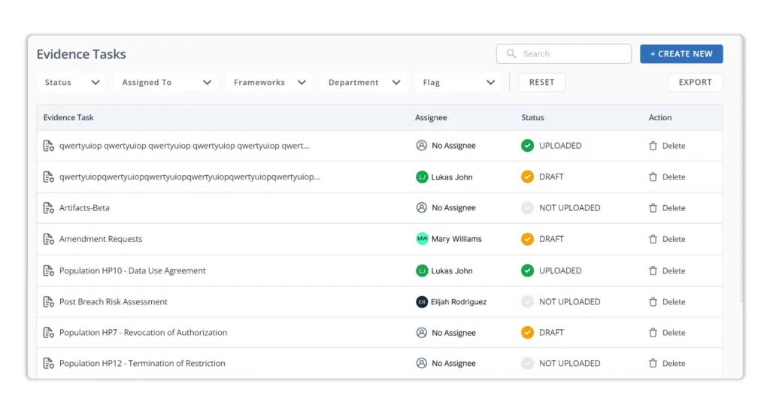Click the document icon for Population HP7 task
Image resolution: width=770 pixels, height=414 pixels.
(x=49, y=333)
